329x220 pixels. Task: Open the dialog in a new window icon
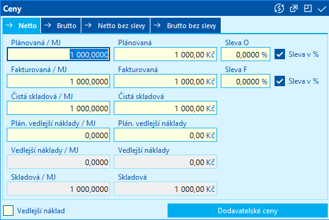coord(294,9)
